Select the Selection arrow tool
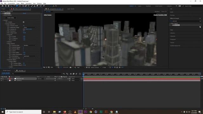 6,6
